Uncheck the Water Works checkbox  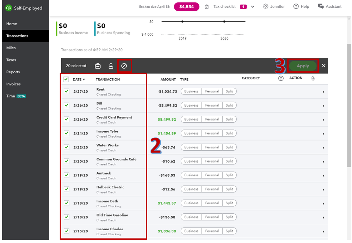click(67, 147)
